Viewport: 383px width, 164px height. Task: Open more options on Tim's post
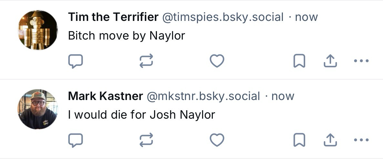coord(361,61)
